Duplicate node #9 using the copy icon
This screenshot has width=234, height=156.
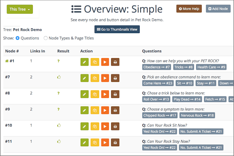pyautogui.click(x=95, y=110)
